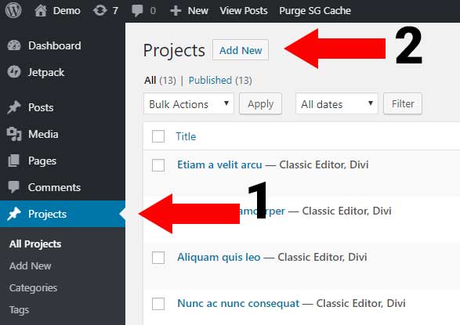Click the Comments sidebar bubble icon
Viewport: 460px width, 325px height.
click(14, 187)
